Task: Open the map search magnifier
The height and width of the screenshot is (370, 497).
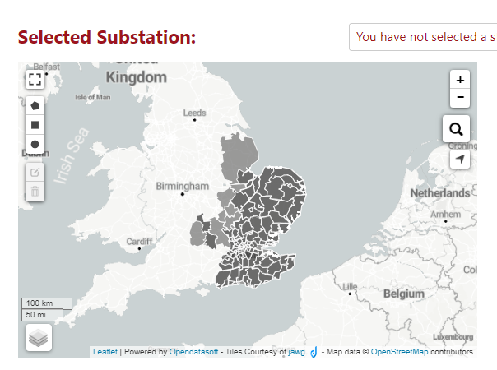Action: point(456,129)
